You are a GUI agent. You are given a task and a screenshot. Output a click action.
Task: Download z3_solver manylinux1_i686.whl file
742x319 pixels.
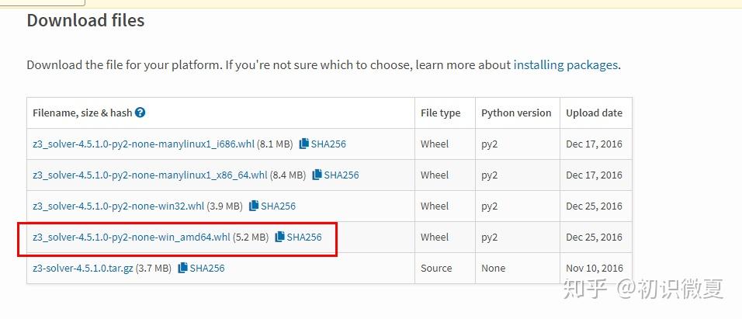click(x=143, y=144)
